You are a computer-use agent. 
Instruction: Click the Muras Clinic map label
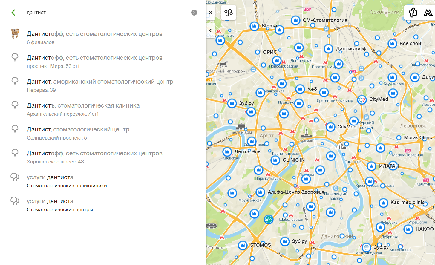(x=418, y=137)
